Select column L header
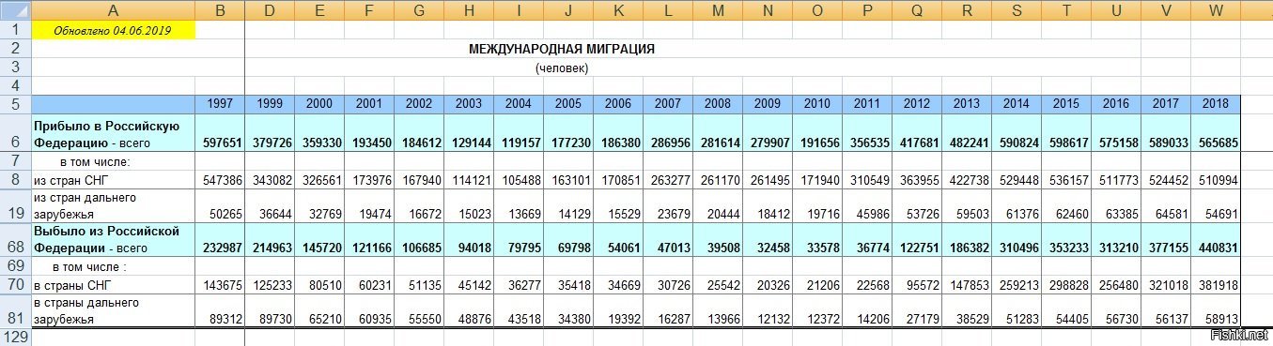Viewport: 1273px width, 346px height. click(668, 9)
